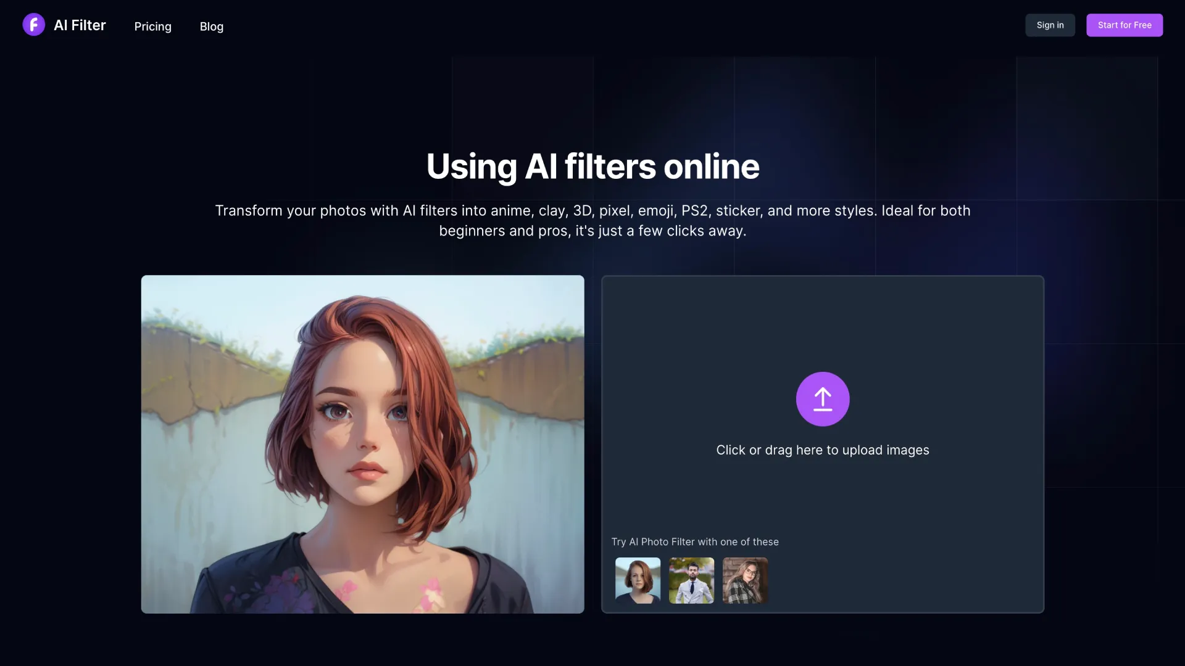The image size is (1185, 666).
Task: Click the Sign in button
Action: pos(1050,25)
